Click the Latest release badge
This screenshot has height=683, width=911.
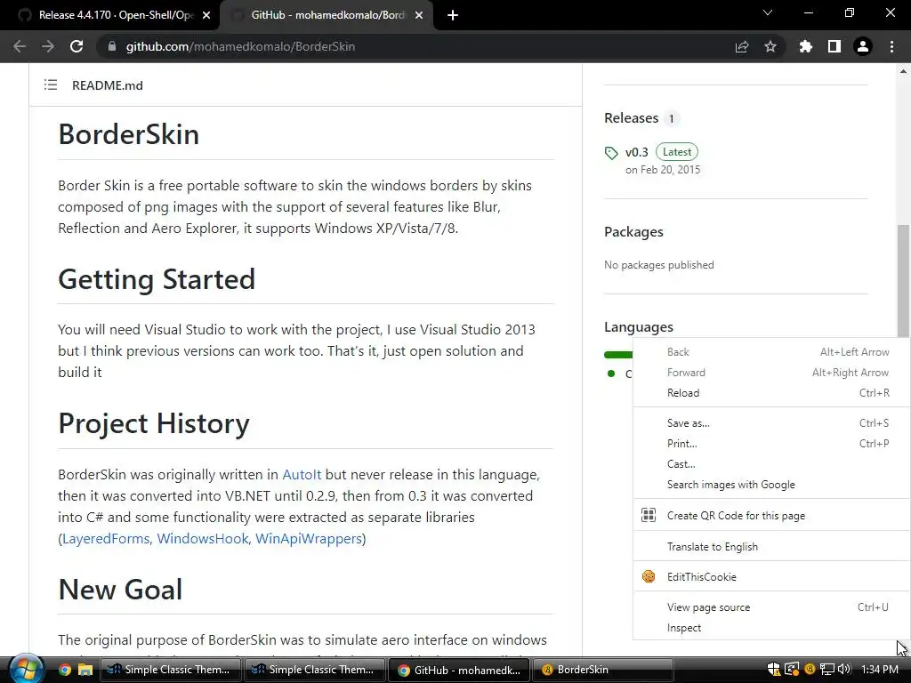pyautogui.click(x=677, y=152)
